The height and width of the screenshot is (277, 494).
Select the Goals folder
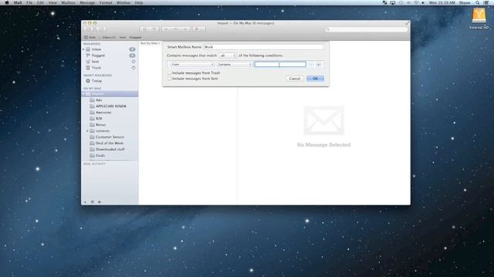click(x=100, y=155)
